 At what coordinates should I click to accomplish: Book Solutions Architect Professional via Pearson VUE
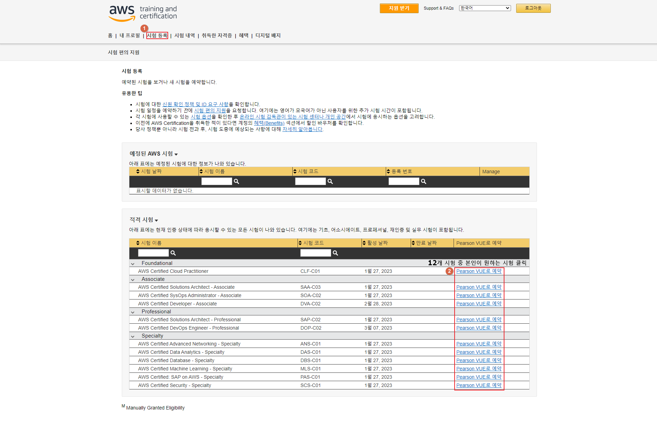pos(479,320)
